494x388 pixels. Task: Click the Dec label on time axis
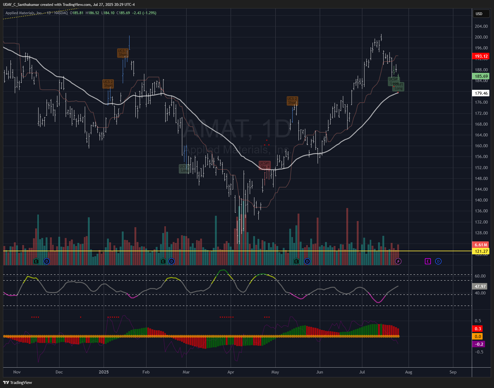pos(59,372)
